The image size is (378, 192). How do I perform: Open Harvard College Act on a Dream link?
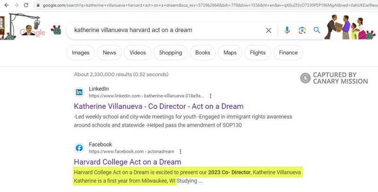coord(128,162)
